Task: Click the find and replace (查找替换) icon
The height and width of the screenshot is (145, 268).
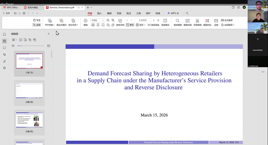Action: point(178,21)
